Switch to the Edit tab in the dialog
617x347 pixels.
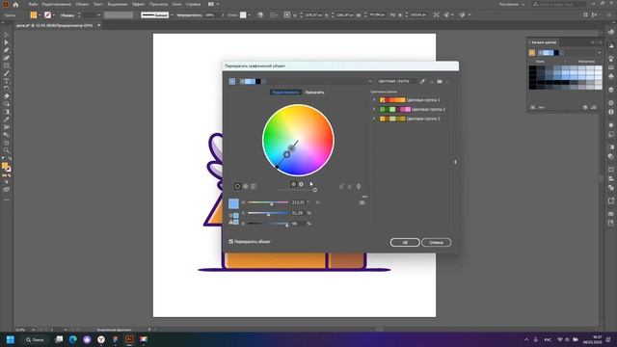(285, 93)
